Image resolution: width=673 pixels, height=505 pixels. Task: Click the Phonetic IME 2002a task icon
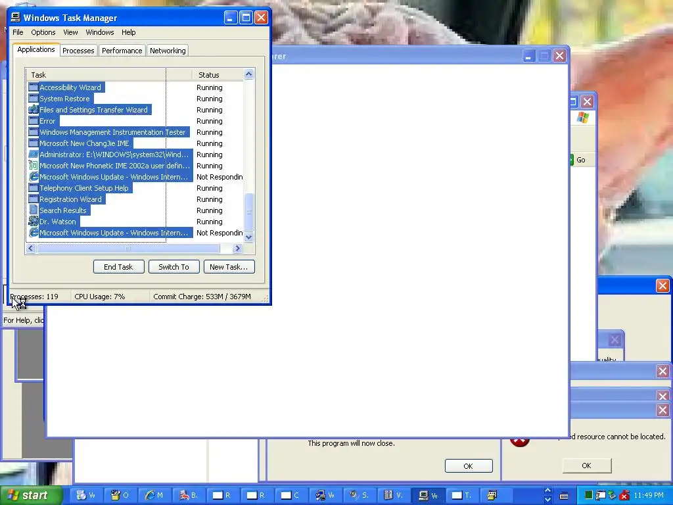click(34, 166)
